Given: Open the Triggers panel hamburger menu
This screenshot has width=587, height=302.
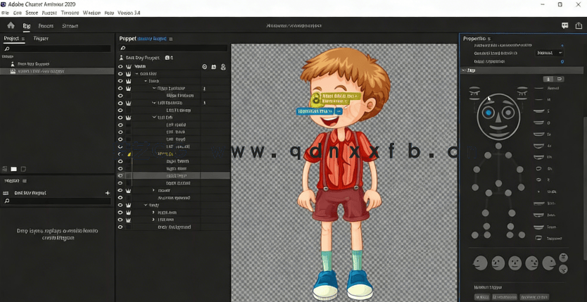Looking at the screenshot, I should pos(25,181).
